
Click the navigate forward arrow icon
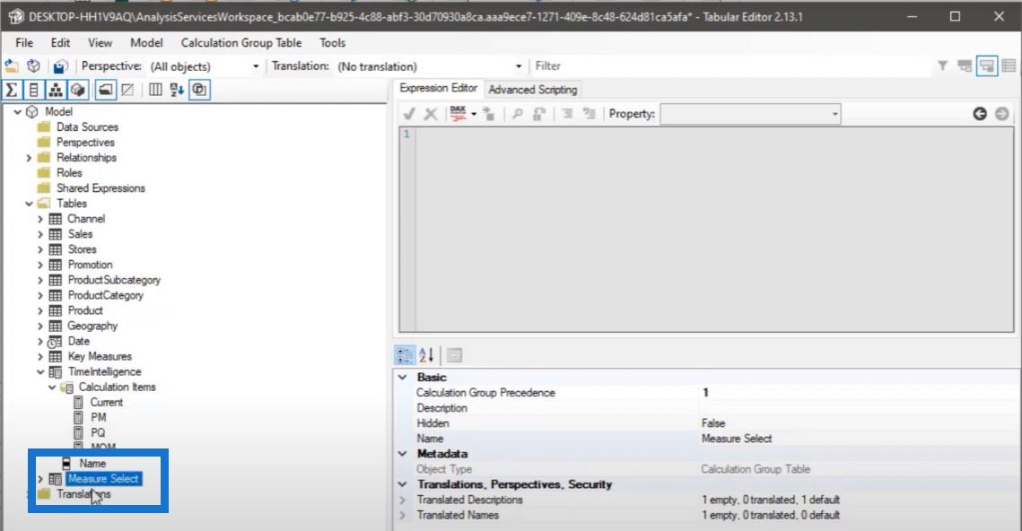tap(1001, 114)
